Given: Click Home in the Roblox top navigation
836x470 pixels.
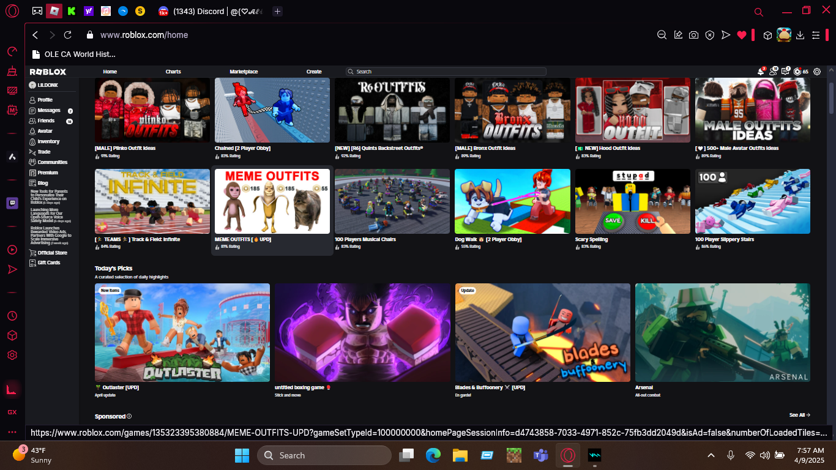Looking at the screenshot, I should coord(110,72).
